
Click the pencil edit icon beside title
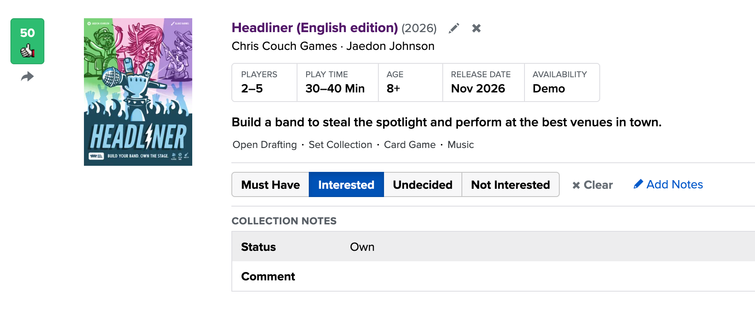coord(454,28)
